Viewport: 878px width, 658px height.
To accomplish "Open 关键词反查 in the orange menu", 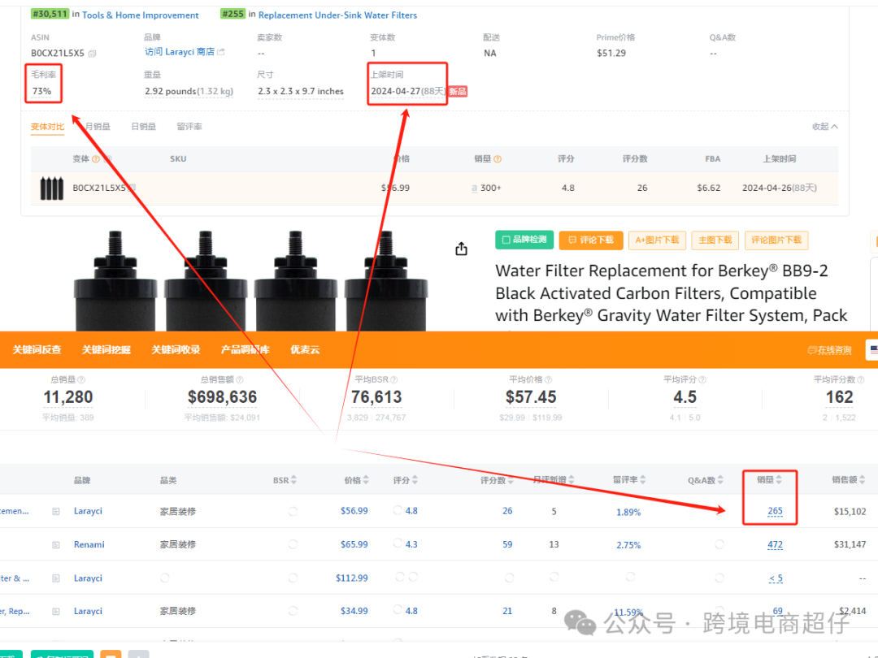I will 37,350.
